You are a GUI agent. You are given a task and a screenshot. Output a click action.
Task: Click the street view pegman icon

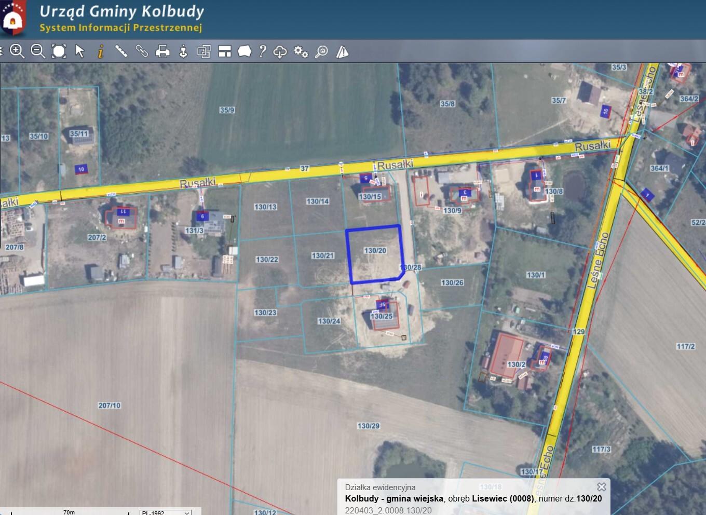click(x=183, y=51)
